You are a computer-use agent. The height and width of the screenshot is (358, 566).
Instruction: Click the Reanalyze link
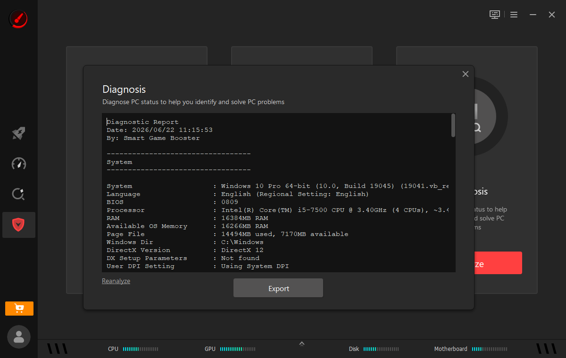pyautogui.click(x=116, y=281)
